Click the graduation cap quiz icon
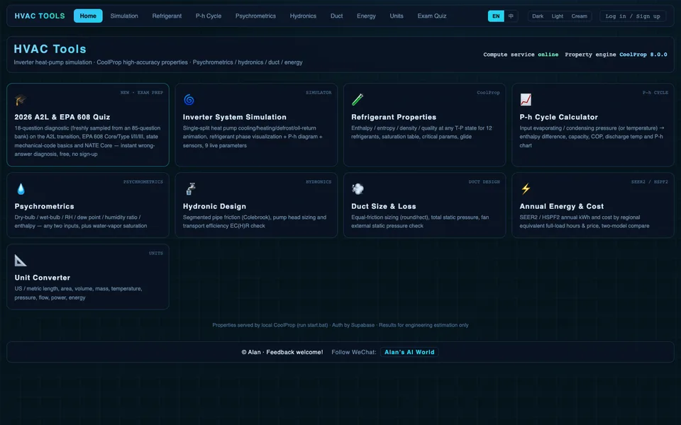Image resolution: width=681 pixels, height=425 pixels. 21,100
